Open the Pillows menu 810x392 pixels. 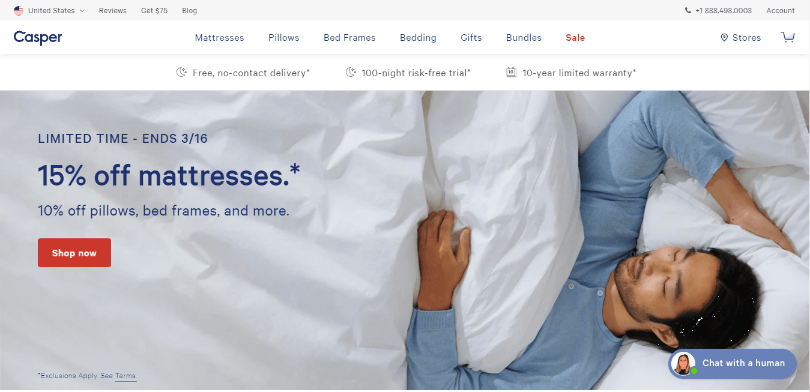tap(283, 38)
